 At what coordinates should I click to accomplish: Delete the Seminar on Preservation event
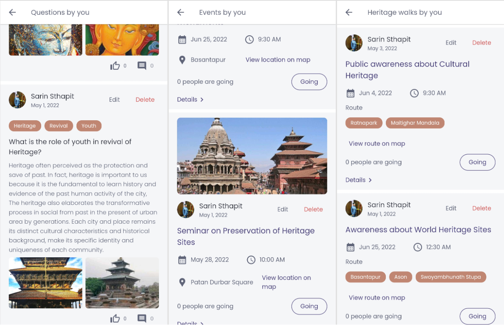(313, 209)
